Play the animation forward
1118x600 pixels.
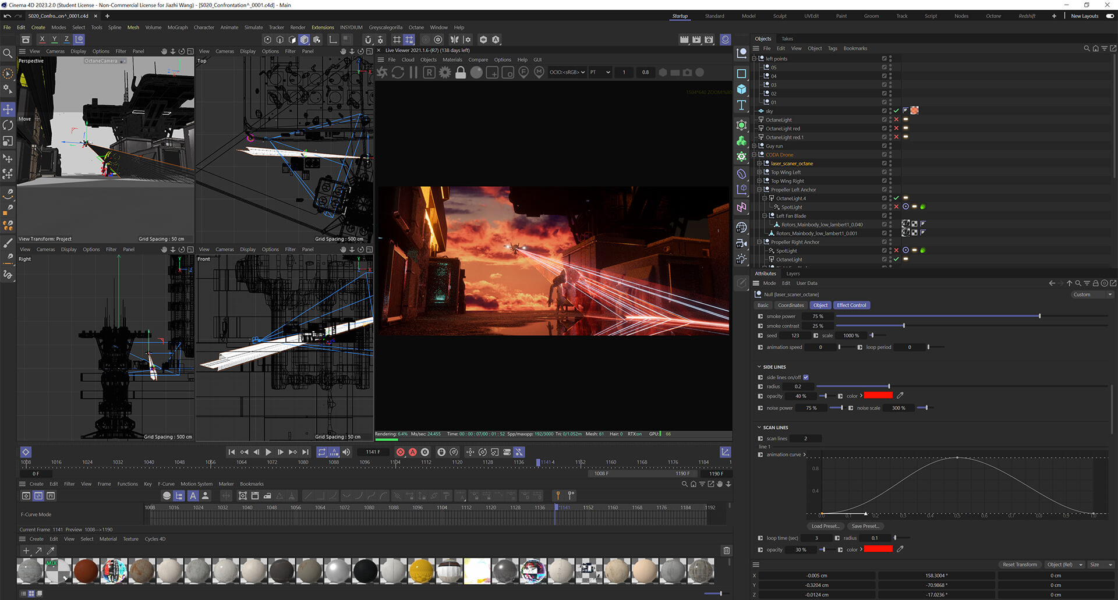coord(268,452)
